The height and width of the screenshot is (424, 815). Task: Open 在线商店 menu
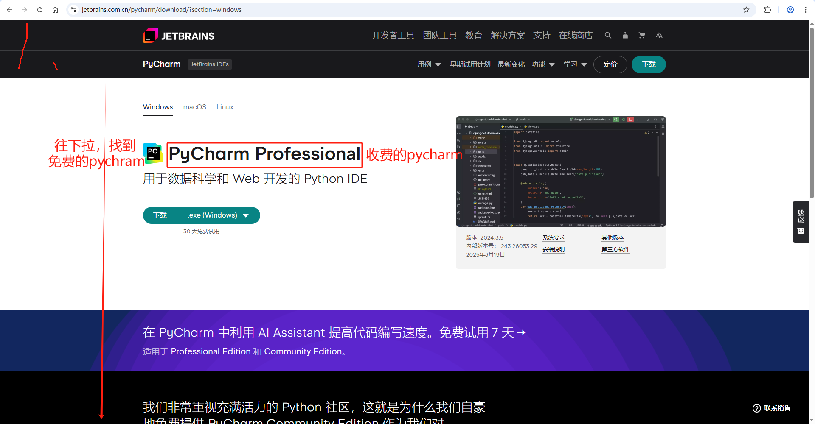click(576, 35)
